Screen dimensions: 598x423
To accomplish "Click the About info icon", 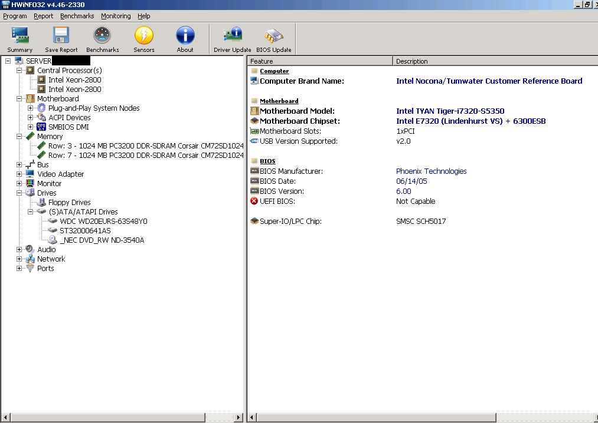I will [185, 35].
